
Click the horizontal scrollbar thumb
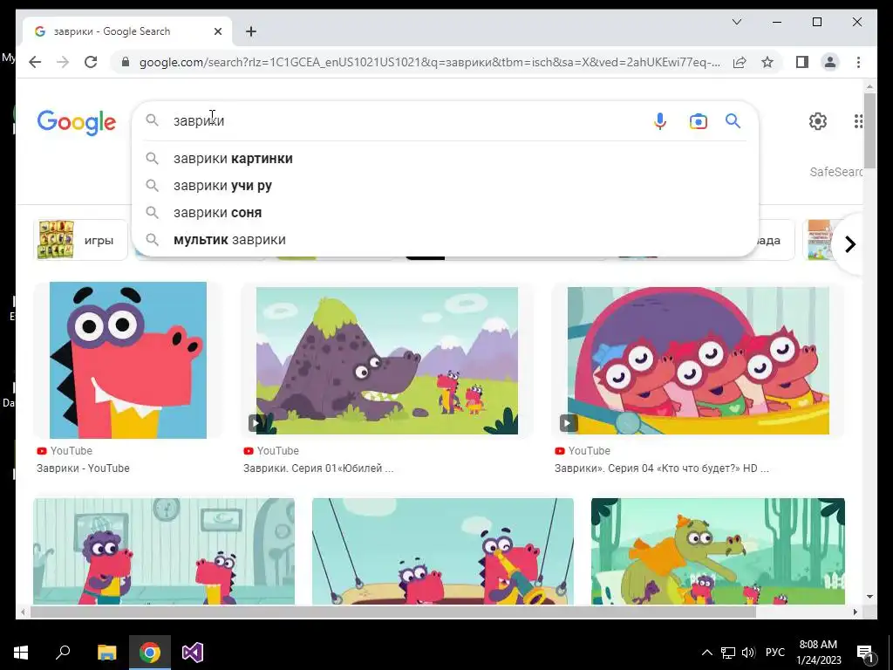click(x=393, y=612)
